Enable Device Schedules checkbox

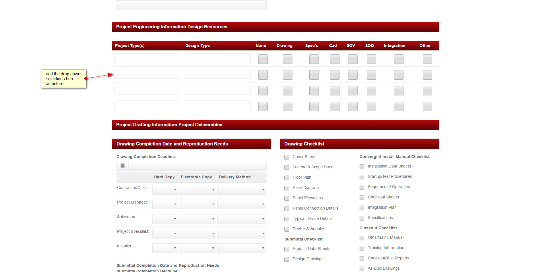click(x=287, y=229)
